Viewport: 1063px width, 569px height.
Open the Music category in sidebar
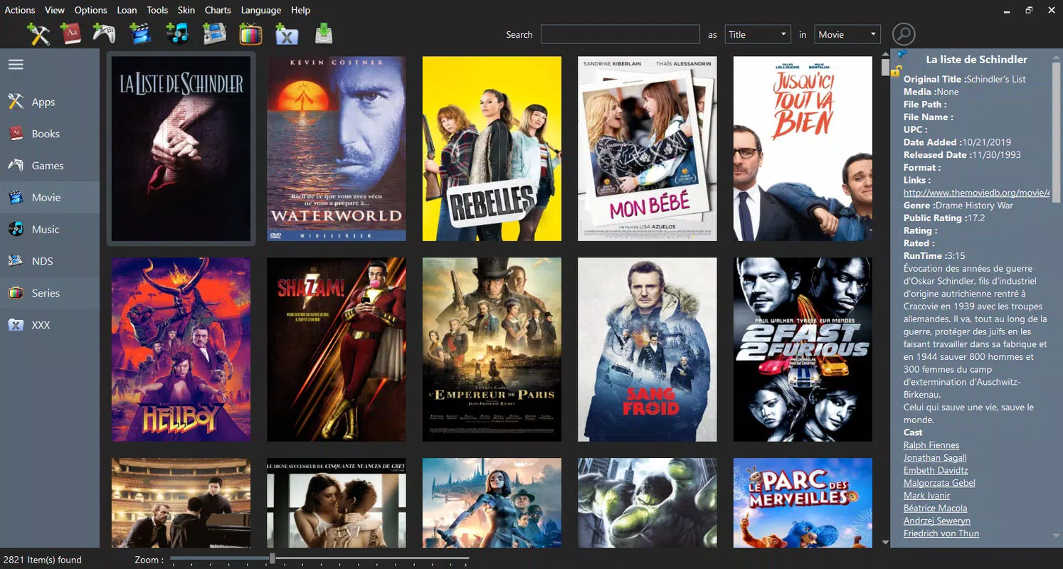click(50, 229)
